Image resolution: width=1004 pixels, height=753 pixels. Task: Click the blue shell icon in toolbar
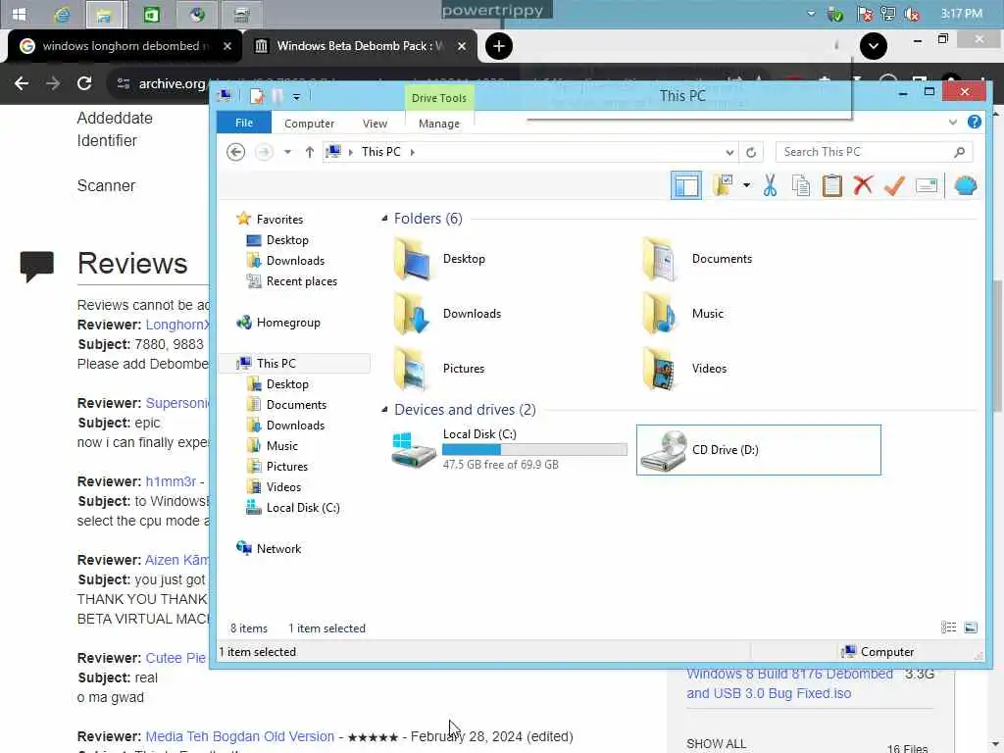(966, 185)
